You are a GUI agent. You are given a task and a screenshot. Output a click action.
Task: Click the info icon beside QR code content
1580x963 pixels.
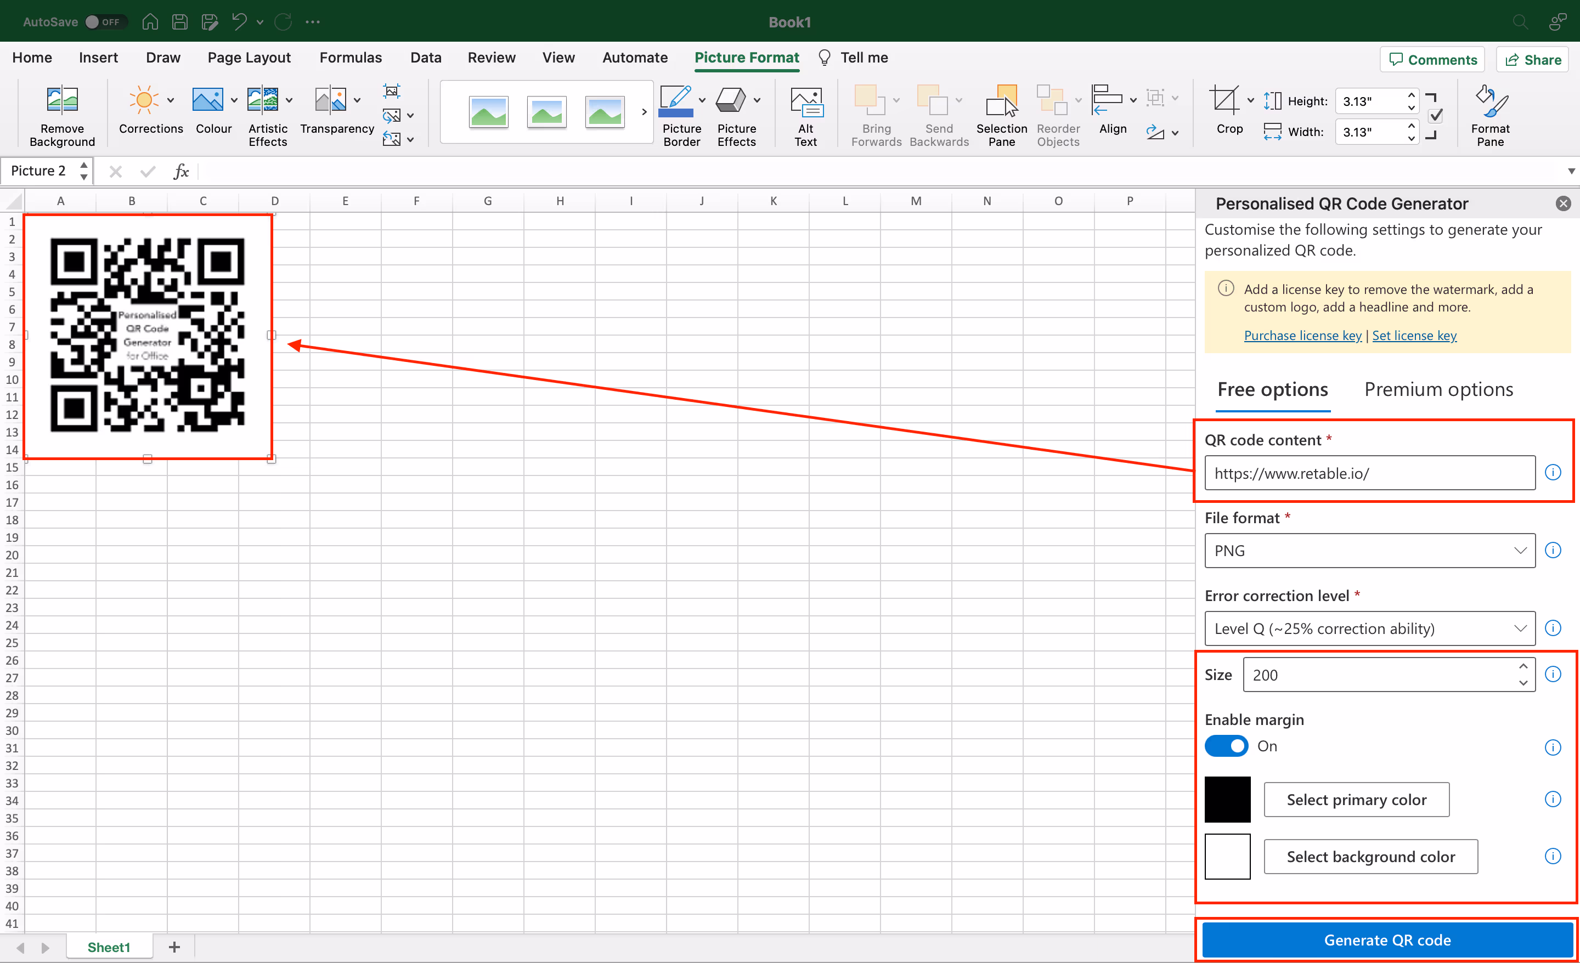[1553, 473]
